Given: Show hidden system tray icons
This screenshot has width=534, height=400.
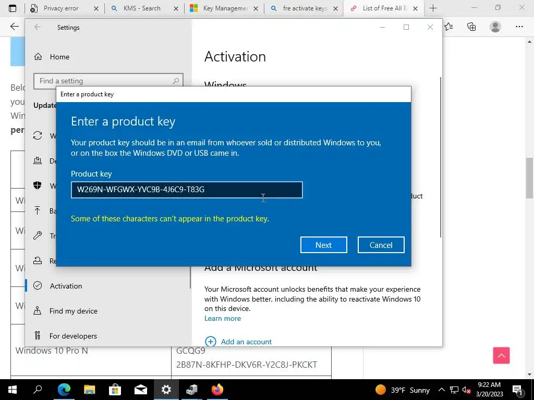Looking at the screenshot, I should (441, 390).
